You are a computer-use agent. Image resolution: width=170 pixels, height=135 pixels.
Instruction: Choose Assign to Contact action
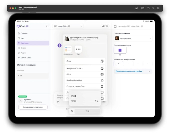click(85, 68)
